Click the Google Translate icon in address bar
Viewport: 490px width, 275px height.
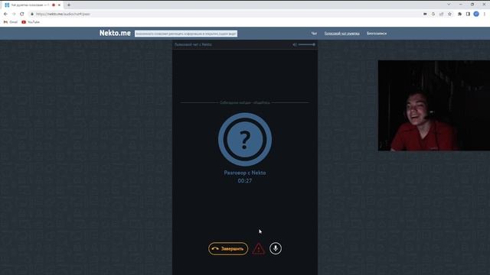pyautogui.click(x=433, y=14)
